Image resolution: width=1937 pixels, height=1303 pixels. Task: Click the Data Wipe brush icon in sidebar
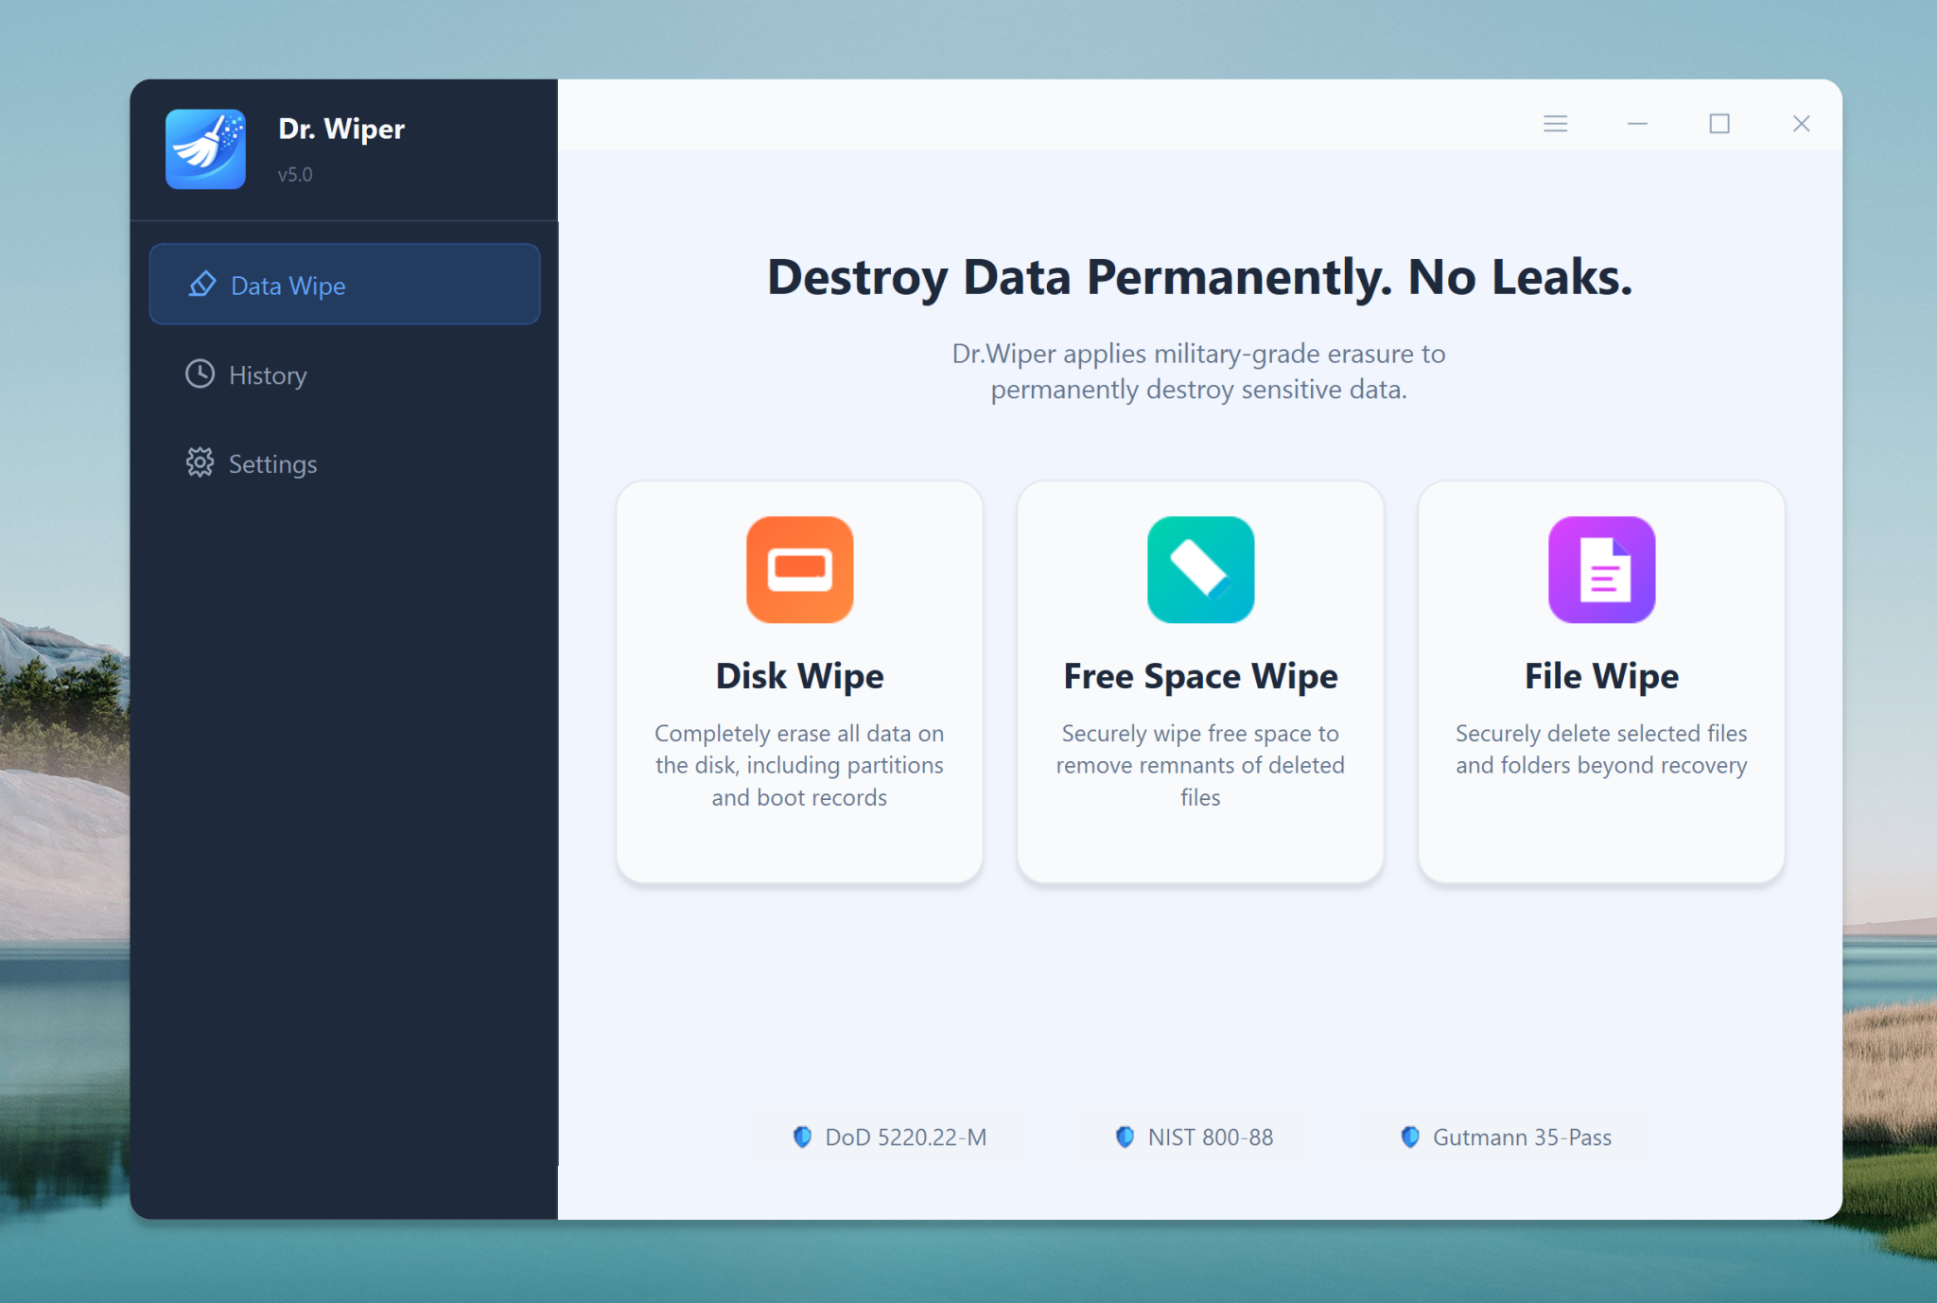click(201, 284)
